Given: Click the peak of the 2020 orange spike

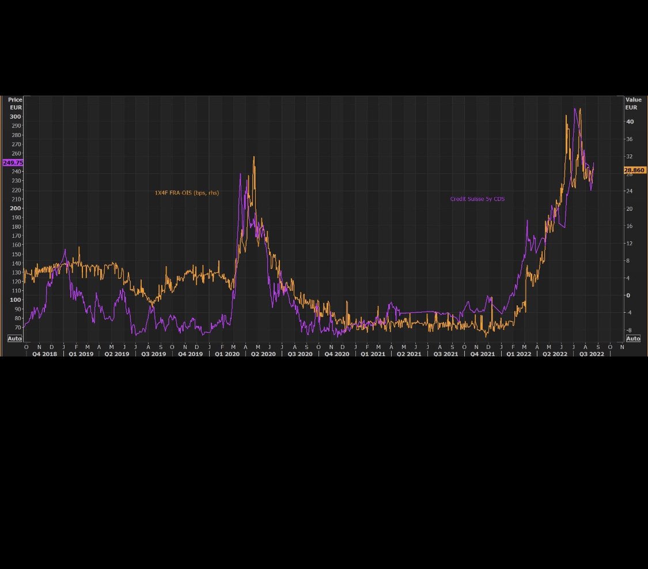Looking at the screenshot, I should [254, 156].
